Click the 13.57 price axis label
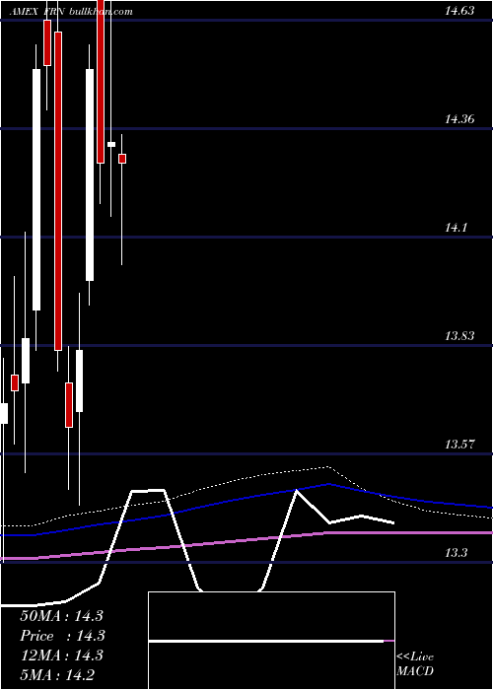The height and width of the screenshot is (690, 493). (x=459, y=445)
